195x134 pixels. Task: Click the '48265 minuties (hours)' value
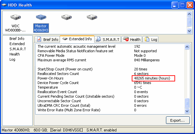[x=152, y=78]
